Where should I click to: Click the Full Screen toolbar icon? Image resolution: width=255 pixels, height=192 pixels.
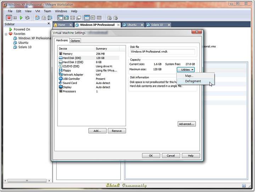click(x=66, y=18)
